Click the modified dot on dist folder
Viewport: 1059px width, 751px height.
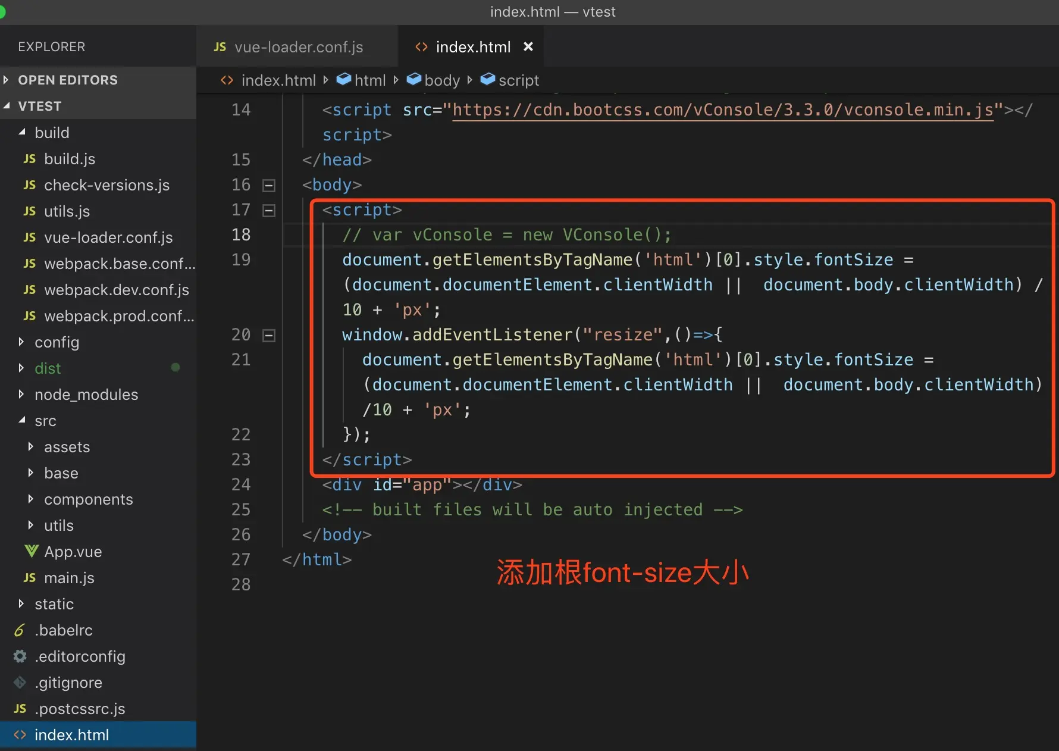[176, 367]
